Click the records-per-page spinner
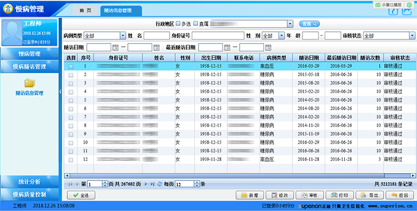The height and width of the screenshot is (211, 417). [197, 184]
